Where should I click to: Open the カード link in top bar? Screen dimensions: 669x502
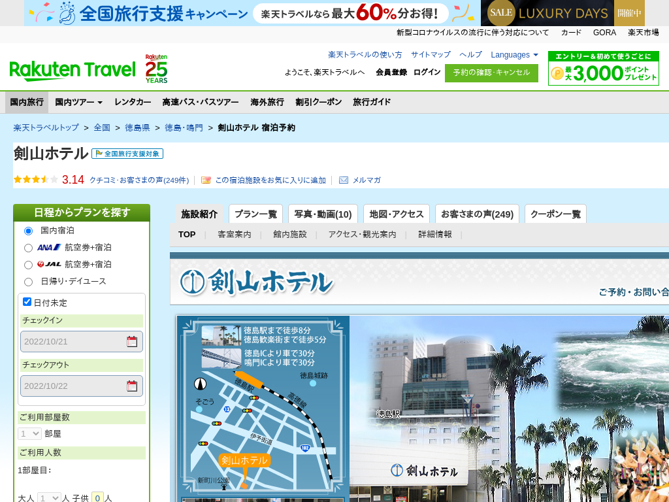(571, 33)
